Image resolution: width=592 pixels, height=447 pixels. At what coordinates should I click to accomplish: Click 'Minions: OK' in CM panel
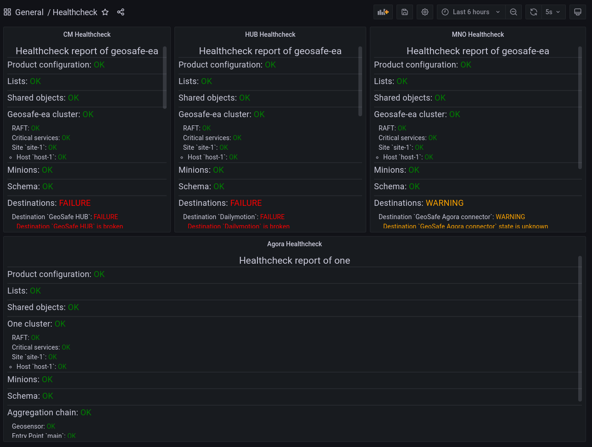click(30, 170)
